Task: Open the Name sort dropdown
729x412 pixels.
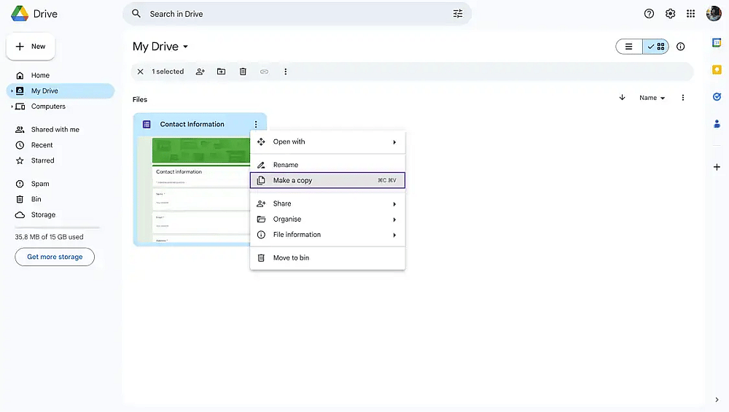Action: [x=652, y=98]
